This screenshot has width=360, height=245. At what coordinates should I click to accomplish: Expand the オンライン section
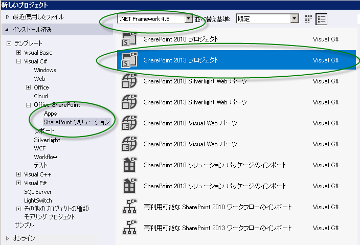7,238
